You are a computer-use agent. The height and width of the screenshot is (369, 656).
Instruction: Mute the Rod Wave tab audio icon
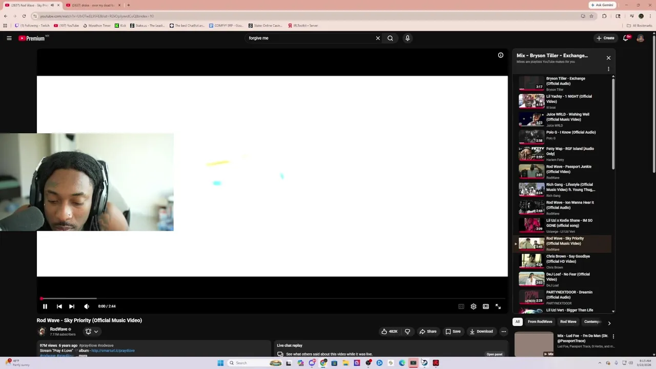coord(52,5)
